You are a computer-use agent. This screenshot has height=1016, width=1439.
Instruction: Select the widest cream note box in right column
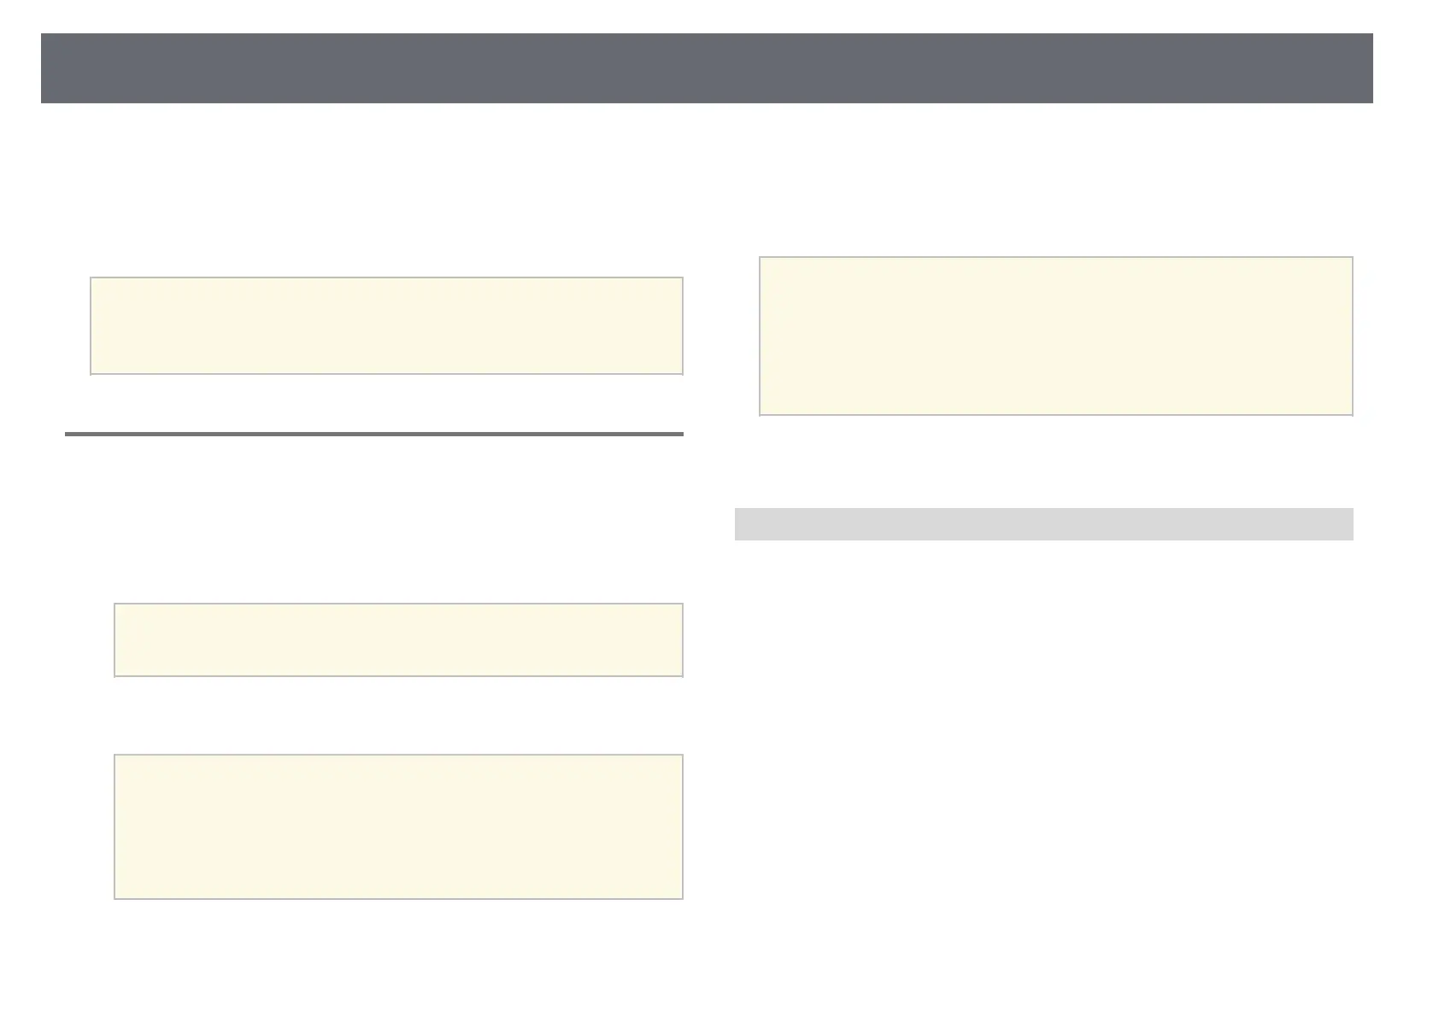[x=1056, y=336]
